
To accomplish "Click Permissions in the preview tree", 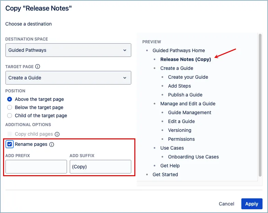I will pyautogui.click(x=181, y=139).
